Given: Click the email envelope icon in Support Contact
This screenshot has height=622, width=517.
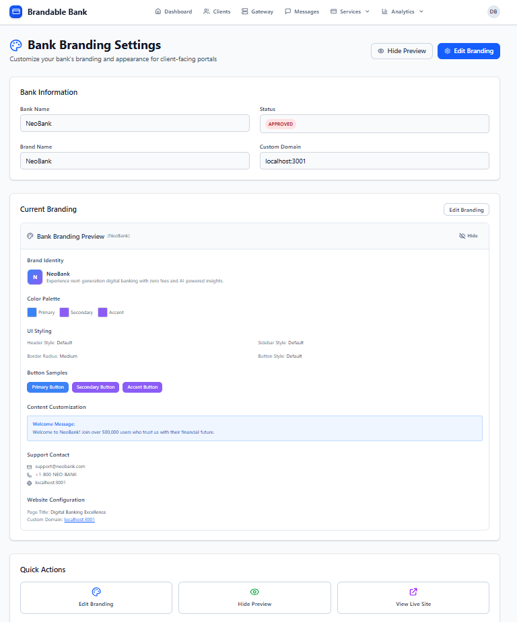Looking at the screenshot, I should tap(30, 467).
